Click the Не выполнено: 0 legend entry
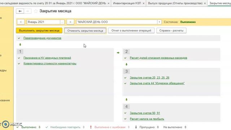231x130 pixels. tap(175, 127)
